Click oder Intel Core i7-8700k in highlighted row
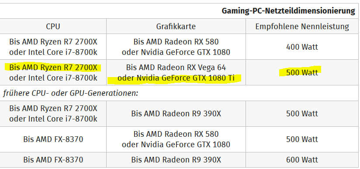This screenshot has width=360, height=169. [x=53, y=78]
